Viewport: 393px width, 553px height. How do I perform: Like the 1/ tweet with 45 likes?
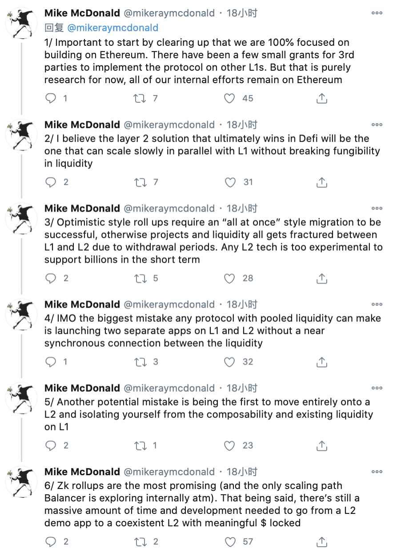pos(229,98)
